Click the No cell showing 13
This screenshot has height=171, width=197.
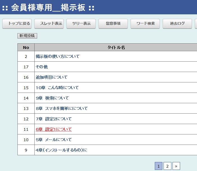pyautogui.click(x=26, y=109)
